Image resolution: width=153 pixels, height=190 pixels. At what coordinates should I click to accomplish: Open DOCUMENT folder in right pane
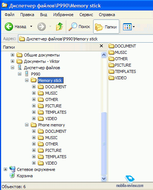pos(122,46)
